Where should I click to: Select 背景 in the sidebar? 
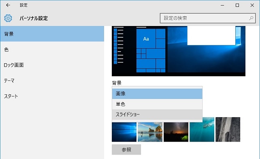pos(52,34)
